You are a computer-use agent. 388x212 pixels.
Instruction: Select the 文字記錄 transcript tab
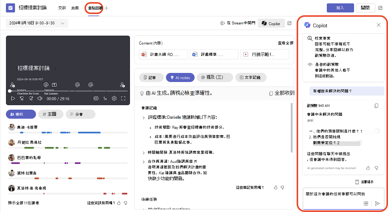click(251, 77)
